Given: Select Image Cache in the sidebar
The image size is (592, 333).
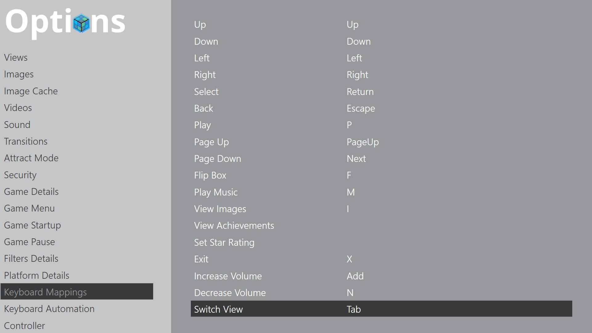Looking at the screenshot, I should (31, 91).
